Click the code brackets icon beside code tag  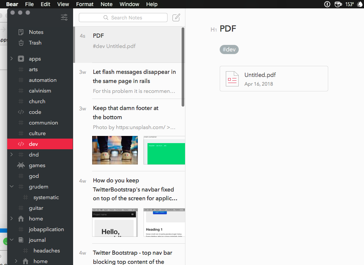pyautogui.click(x=21, y=112)
